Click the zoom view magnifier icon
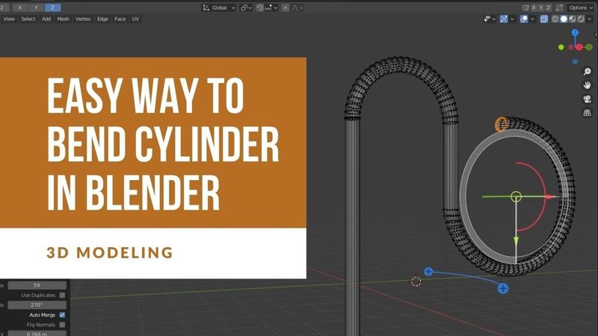The height and width of the screenshot is (336, 598). tap(588, 72)
